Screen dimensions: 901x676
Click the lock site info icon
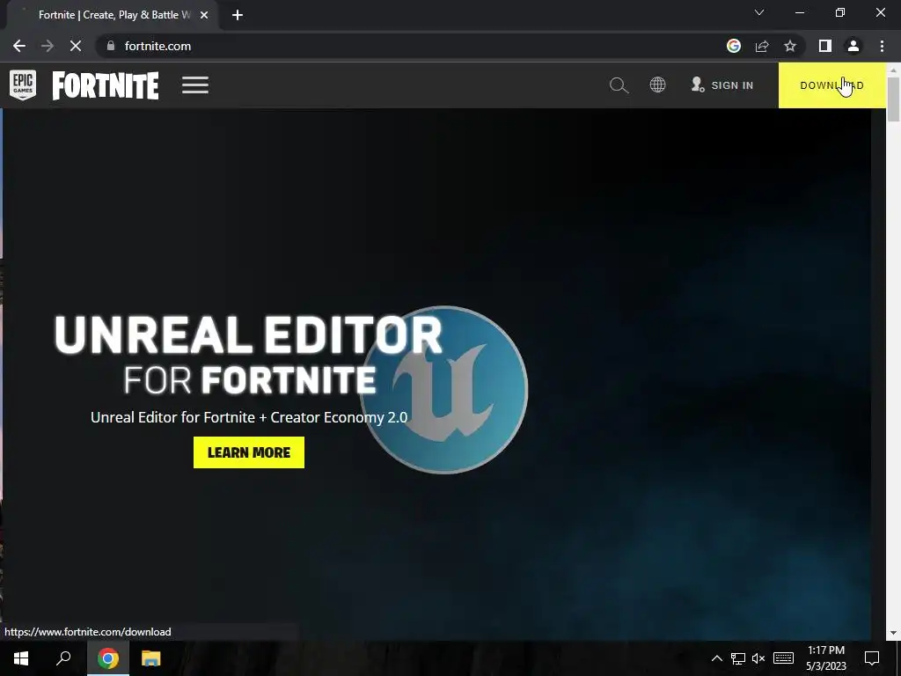pyautogui.click(x=111, y=46)
